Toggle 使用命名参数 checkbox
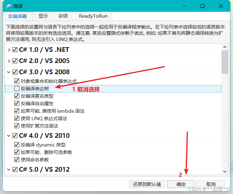Image resolution: width=233 pixels, height=194 pixels. 17,160
